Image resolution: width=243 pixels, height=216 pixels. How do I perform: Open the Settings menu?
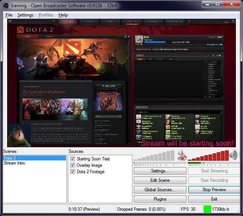(25, 15)
